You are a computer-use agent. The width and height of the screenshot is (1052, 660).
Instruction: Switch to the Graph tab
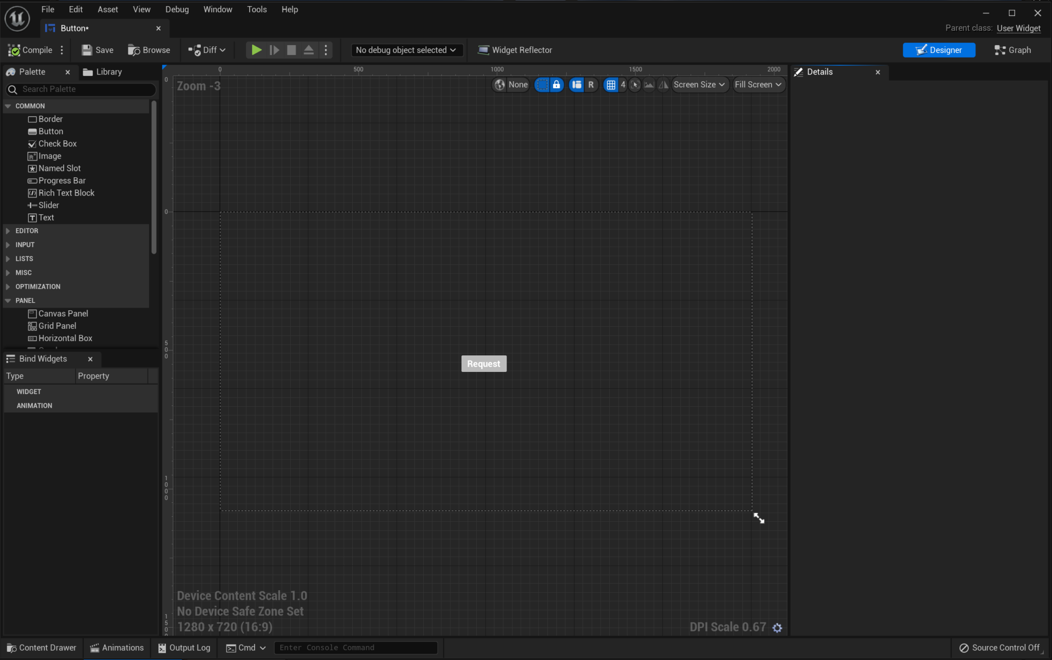1012,50
